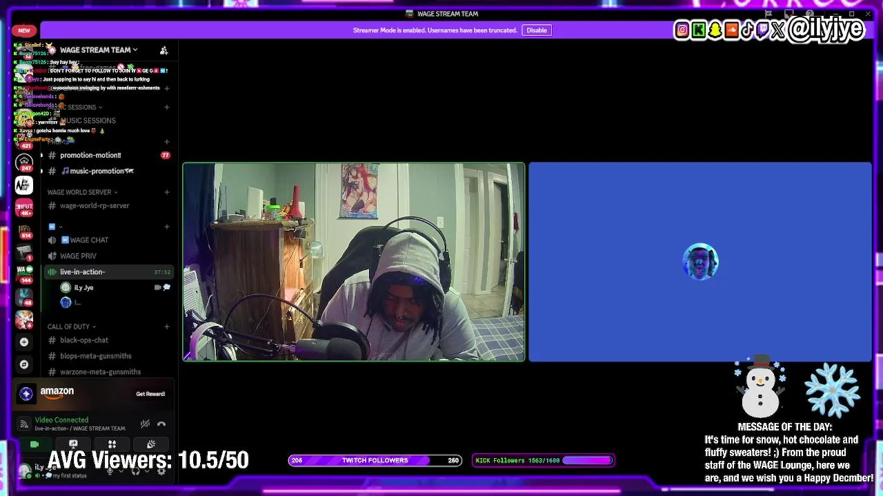Click the NEW badge in server list
The image size is (883, 496).
click(x=24, y=30)
